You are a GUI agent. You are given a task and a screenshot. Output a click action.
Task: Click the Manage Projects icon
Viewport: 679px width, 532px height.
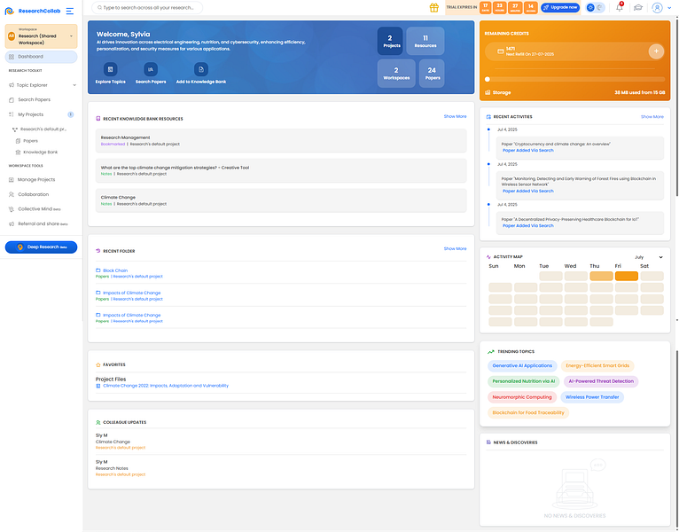(12, 180)
